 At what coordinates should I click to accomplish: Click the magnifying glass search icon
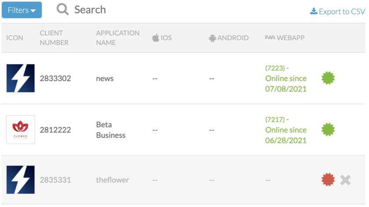coord(63,10)
